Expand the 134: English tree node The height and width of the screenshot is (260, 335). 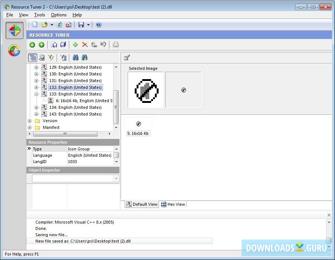tap(36, 108)
